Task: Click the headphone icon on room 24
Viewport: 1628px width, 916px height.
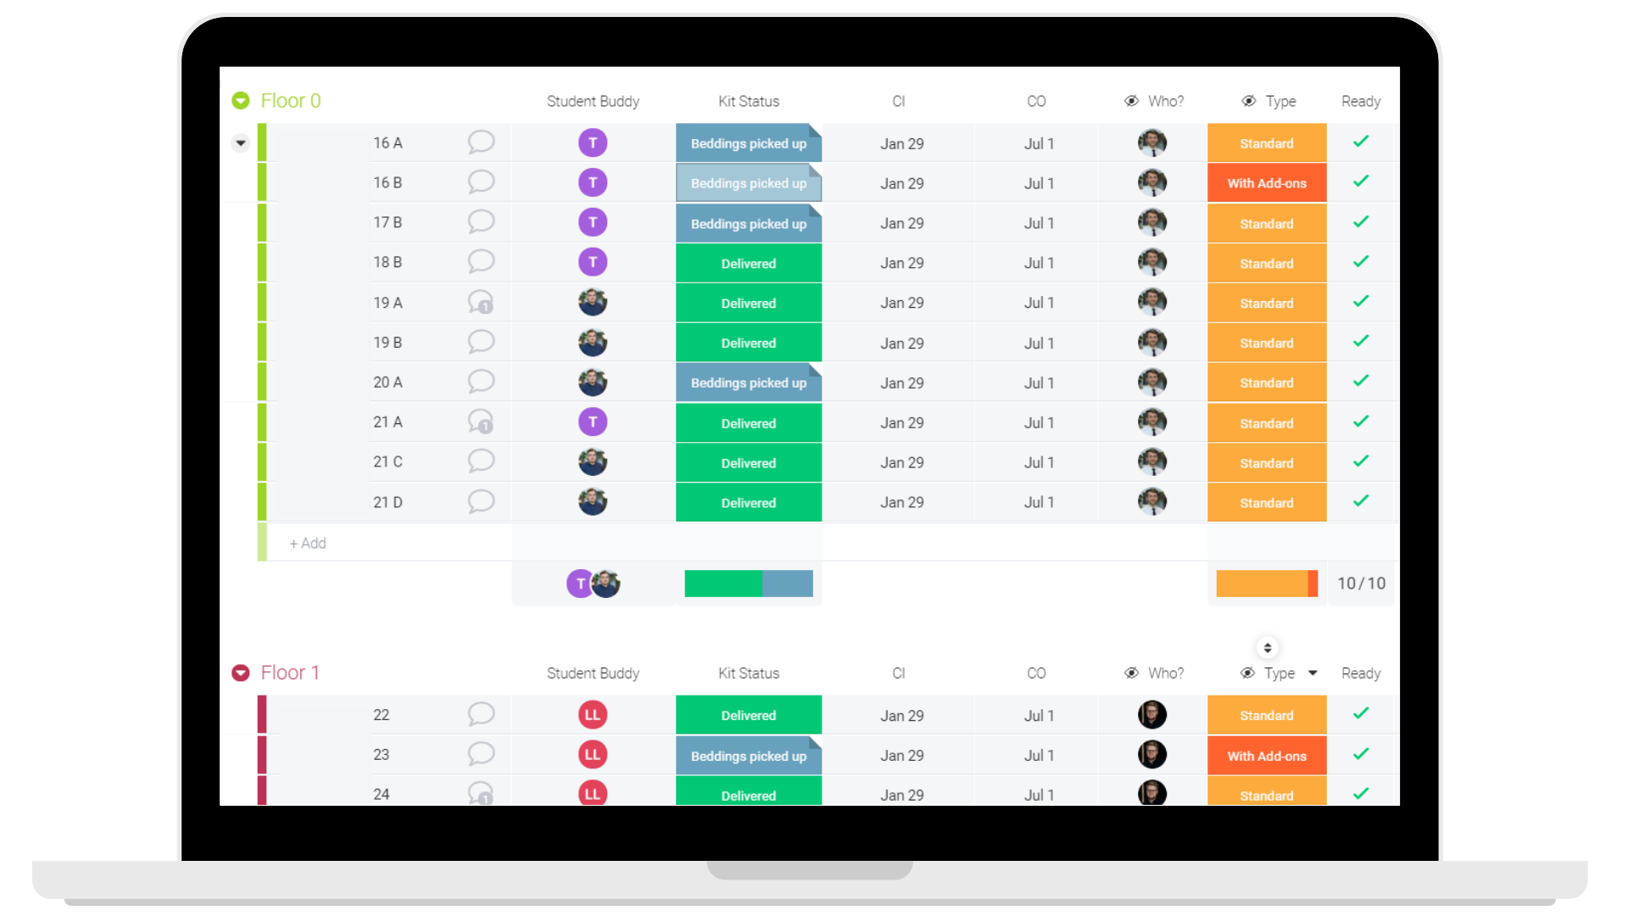Action: pyautogui.click(x=480, y=794)
